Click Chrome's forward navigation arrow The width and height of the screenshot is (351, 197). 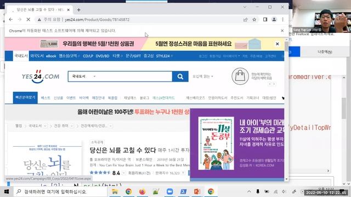pyautogui.click(x=20, y=20)
